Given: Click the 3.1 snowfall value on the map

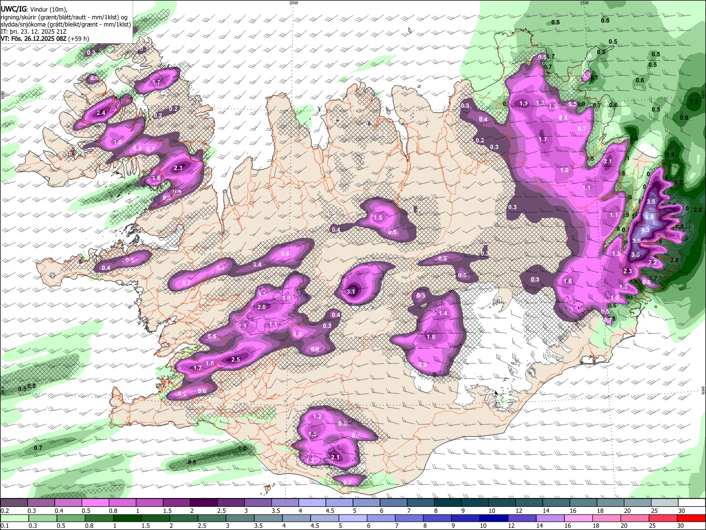Looking at the screenshot, I should 351,291.
